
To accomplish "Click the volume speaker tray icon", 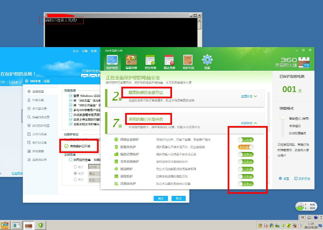I will [x=300, y=226].
